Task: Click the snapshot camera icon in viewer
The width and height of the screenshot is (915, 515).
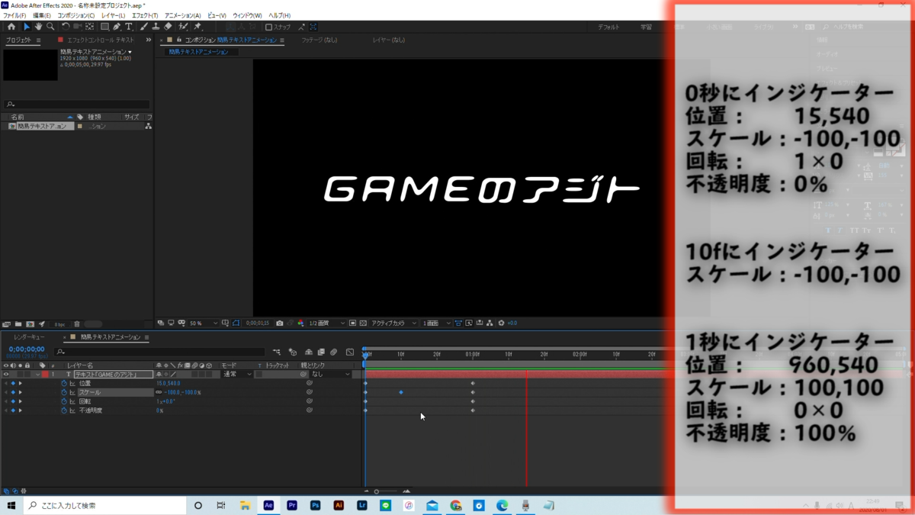Action: click(x=280, y=323)
